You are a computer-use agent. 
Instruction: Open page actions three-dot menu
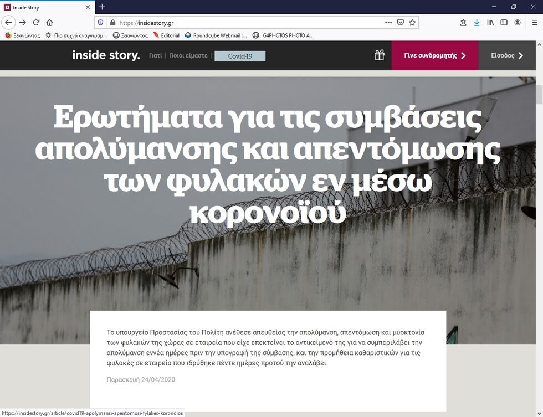pos(388,23)
